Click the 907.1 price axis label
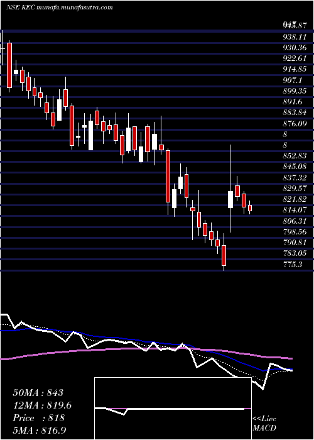This screenshot has width=314, height=440. [293, 80]
